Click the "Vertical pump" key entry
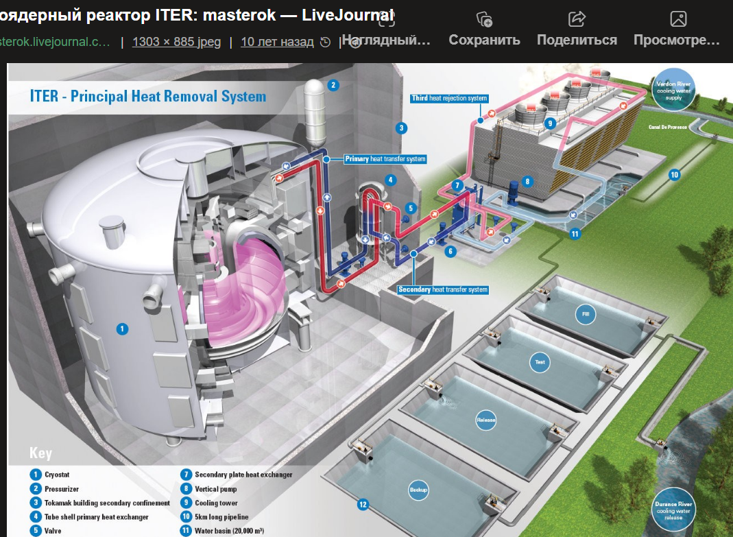This screenshot has height=537, width=733. click(x=209, y=489)
